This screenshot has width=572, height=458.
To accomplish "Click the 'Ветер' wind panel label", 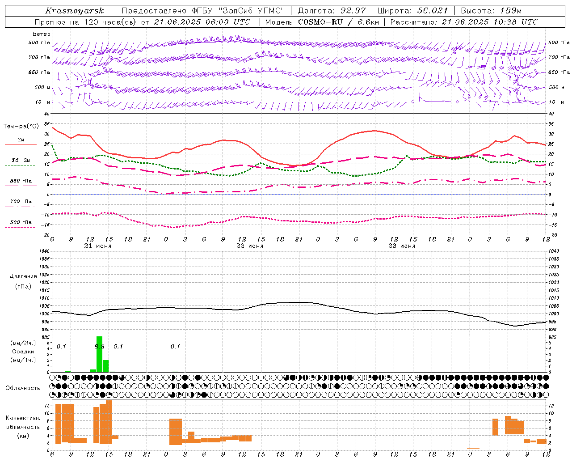I will pyautogui.click(x=42, y=34).
